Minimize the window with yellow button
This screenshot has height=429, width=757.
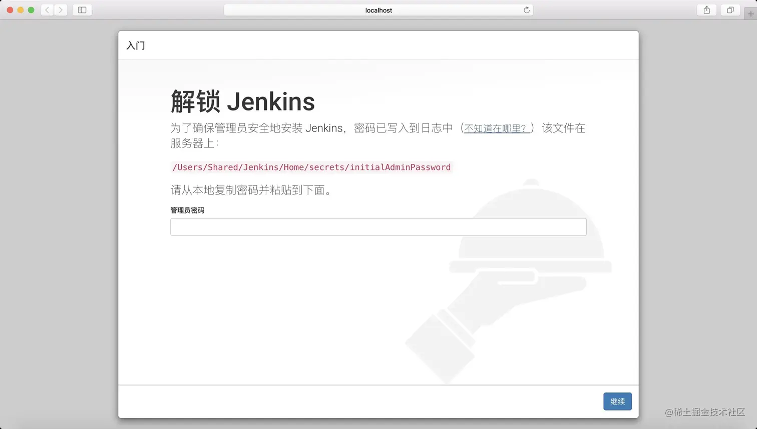click(x=20, y=10)
